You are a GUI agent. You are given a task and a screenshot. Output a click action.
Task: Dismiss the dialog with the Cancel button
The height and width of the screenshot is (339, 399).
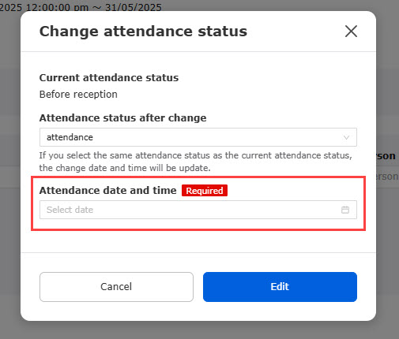(x=116, y=287)
